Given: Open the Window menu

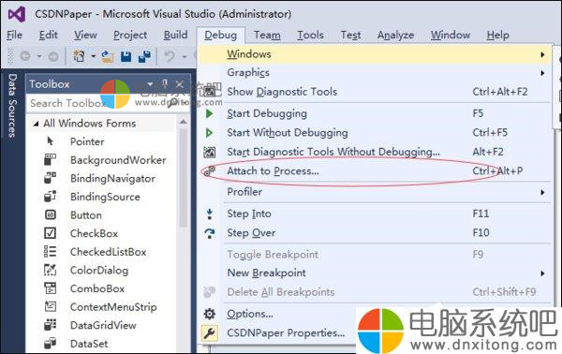Looking at the screenshot, I should coord(451,35).
